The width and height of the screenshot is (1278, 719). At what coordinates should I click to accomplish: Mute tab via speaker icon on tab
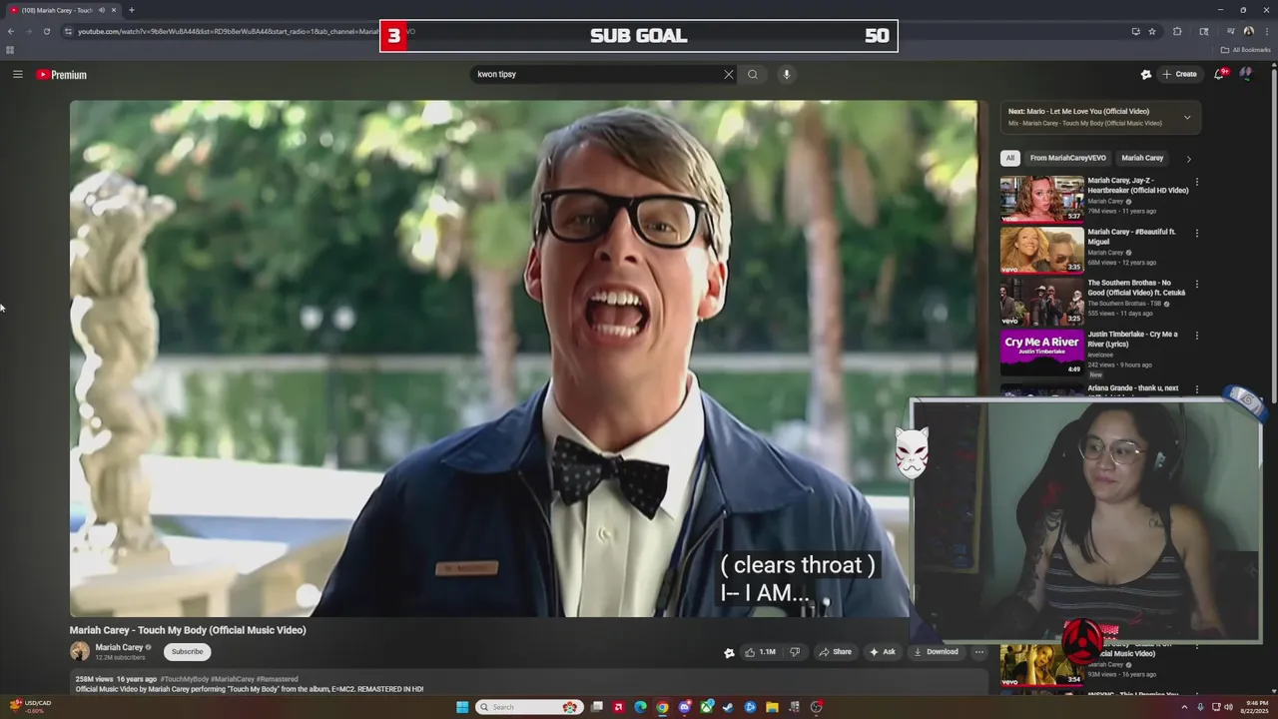(101, 10)
